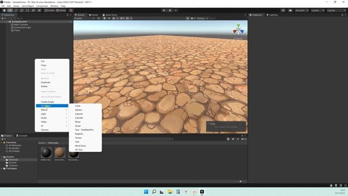Open the Component menu
This screenshot has height=196, width=348.
[42, 6]
